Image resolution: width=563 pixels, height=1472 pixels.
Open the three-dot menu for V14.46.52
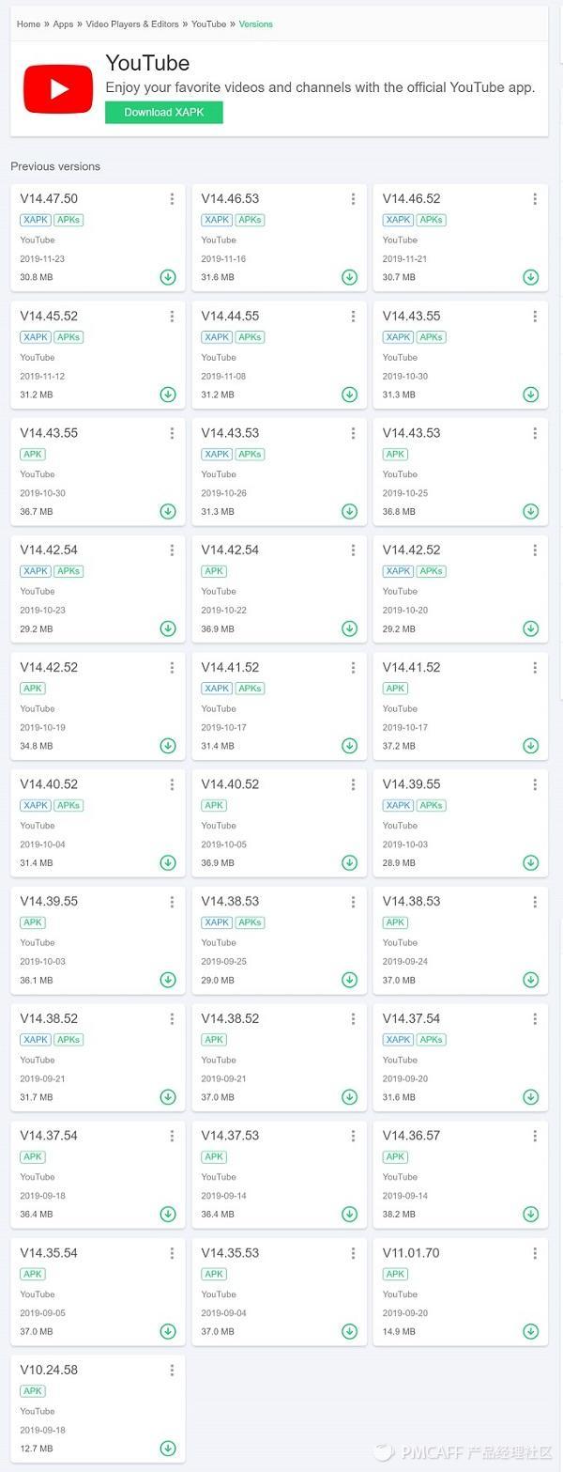coord(535,199)
